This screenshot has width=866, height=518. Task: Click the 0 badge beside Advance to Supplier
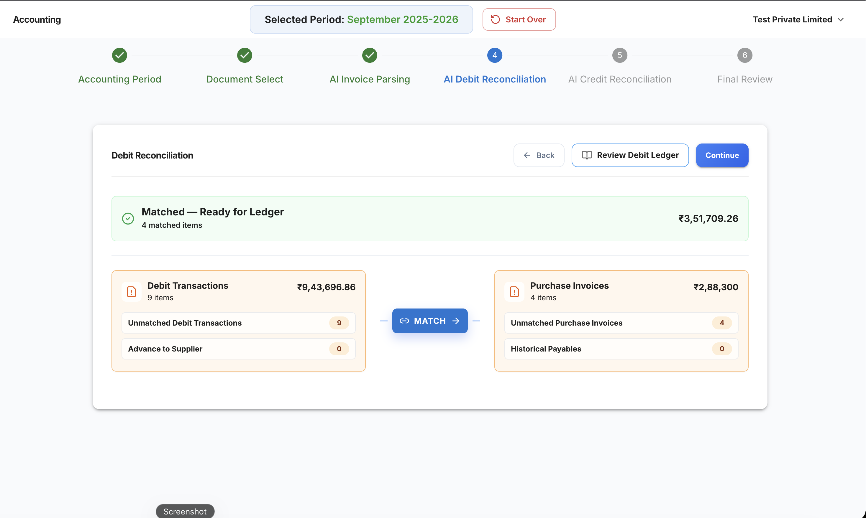tap(339, 349)
